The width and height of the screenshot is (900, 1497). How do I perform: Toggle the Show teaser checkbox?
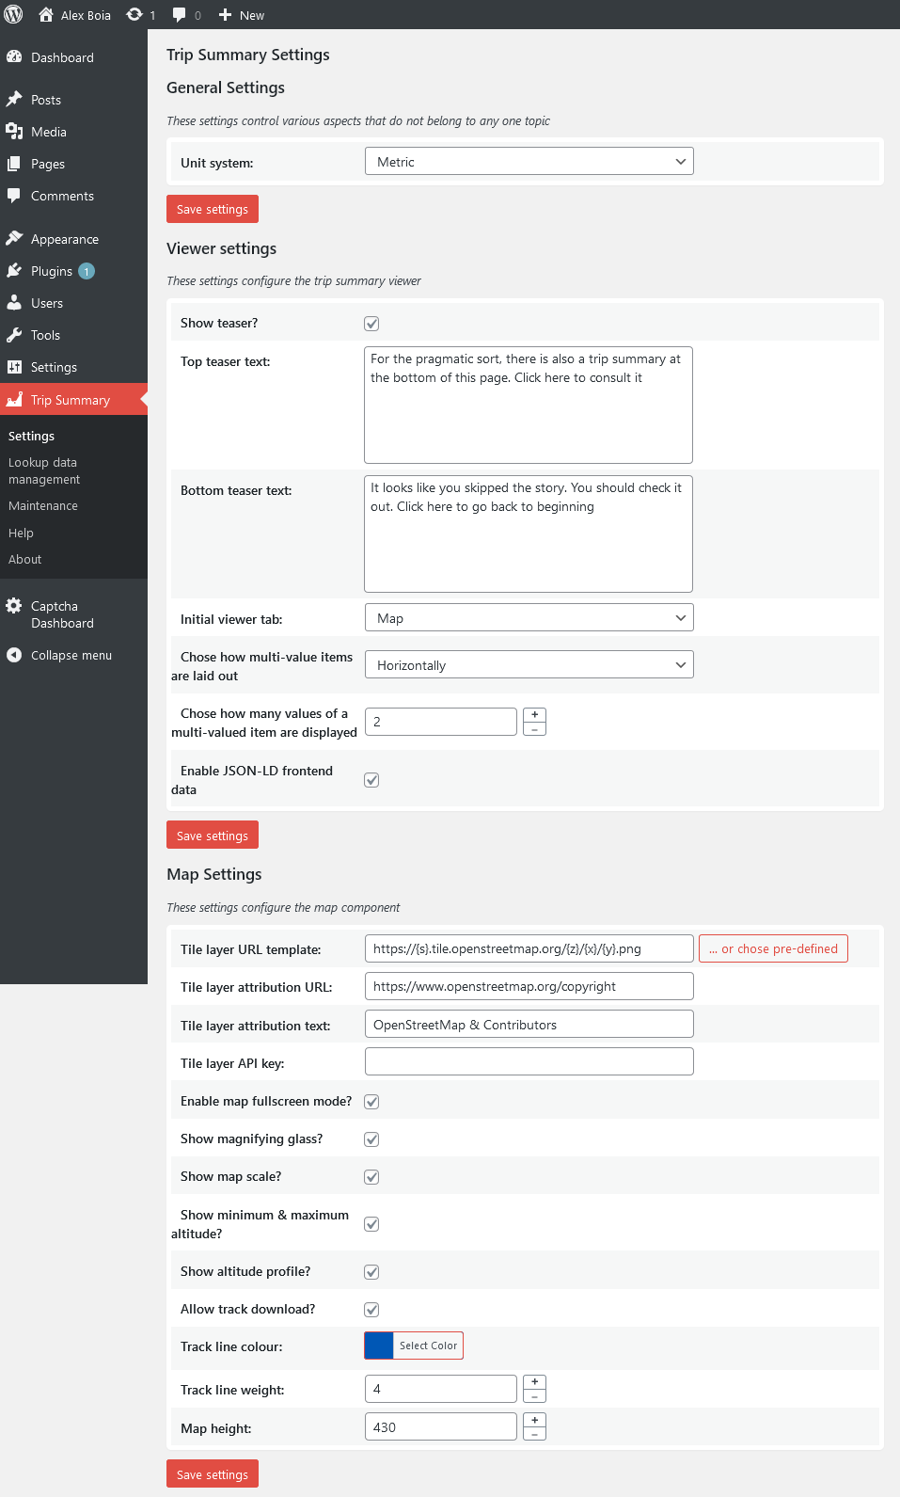pos(371,324)
